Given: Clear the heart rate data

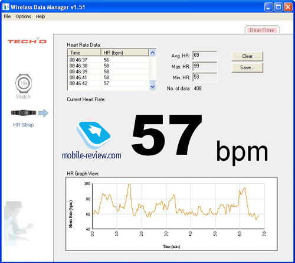Looking at the screenshot, I should (x=247, y=56).
